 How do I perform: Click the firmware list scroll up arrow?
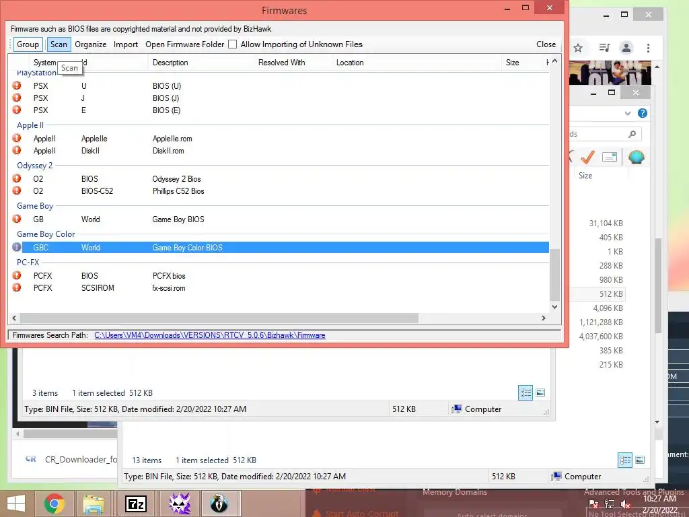coord(554,61)
